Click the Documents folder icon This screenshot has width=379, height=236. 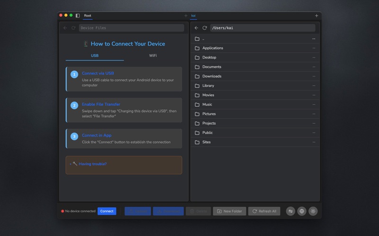click(197, 67)
